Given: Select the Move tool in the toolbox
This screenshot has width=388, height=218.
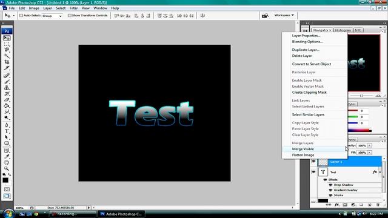Looking at the screenshot, I should click(x=7, y=38).
